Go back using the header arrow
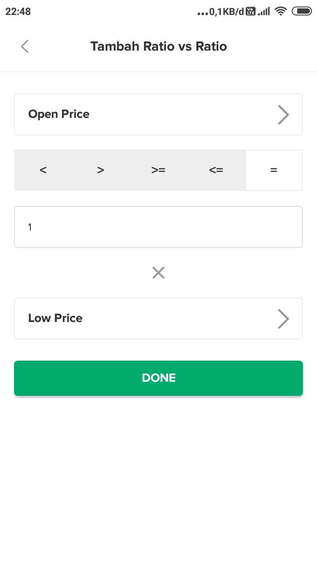 click(25, 46)
